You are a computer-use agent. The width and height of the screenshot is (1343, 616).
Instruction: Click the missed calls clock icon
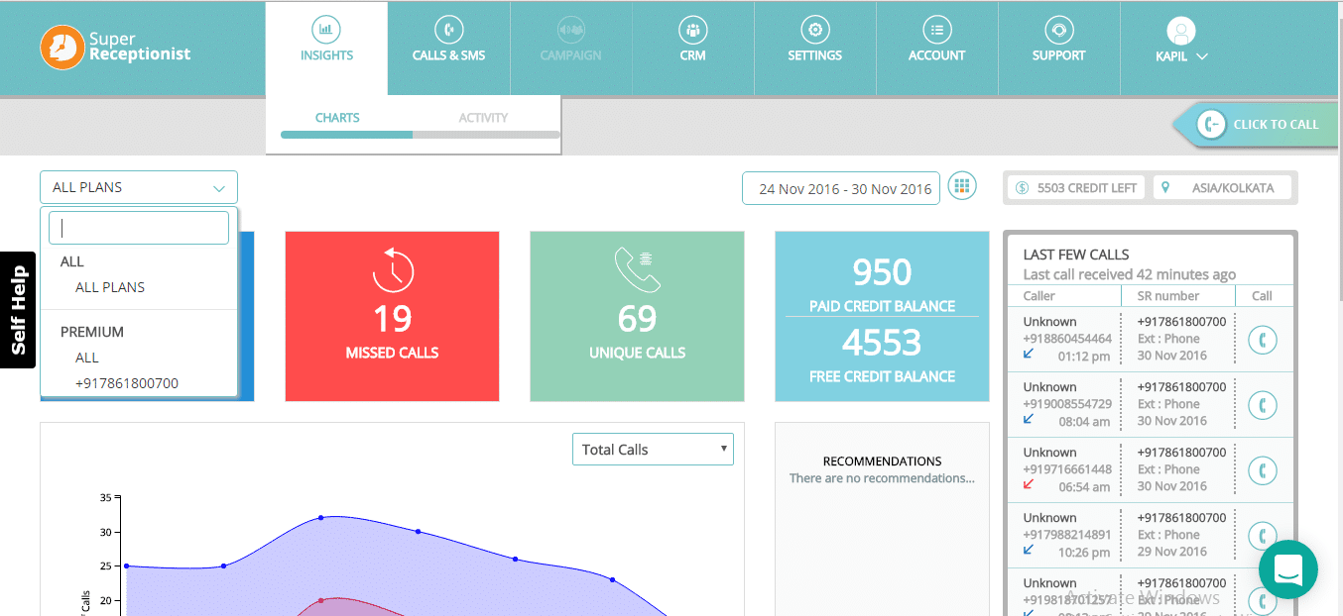[x=393, y=269]
